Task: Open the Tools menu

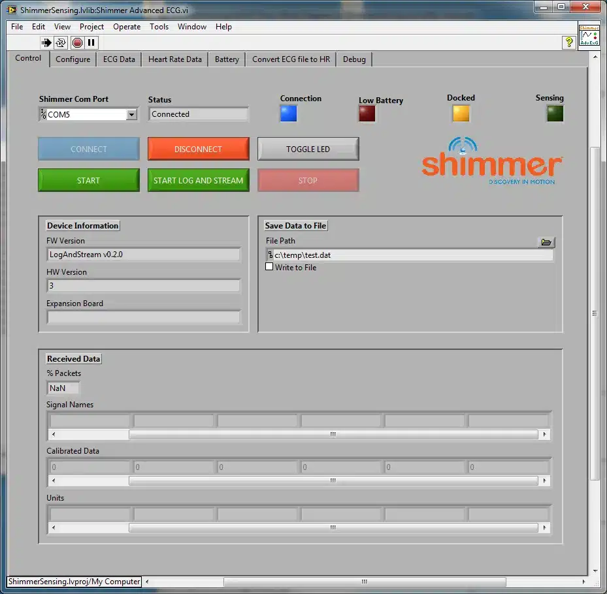Action: click(x=159, y=27)
